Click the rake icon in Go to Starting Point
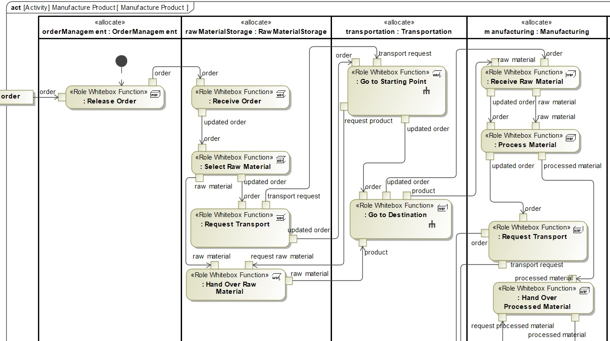Viewport: 610px width, 341px height. [426, 91]
